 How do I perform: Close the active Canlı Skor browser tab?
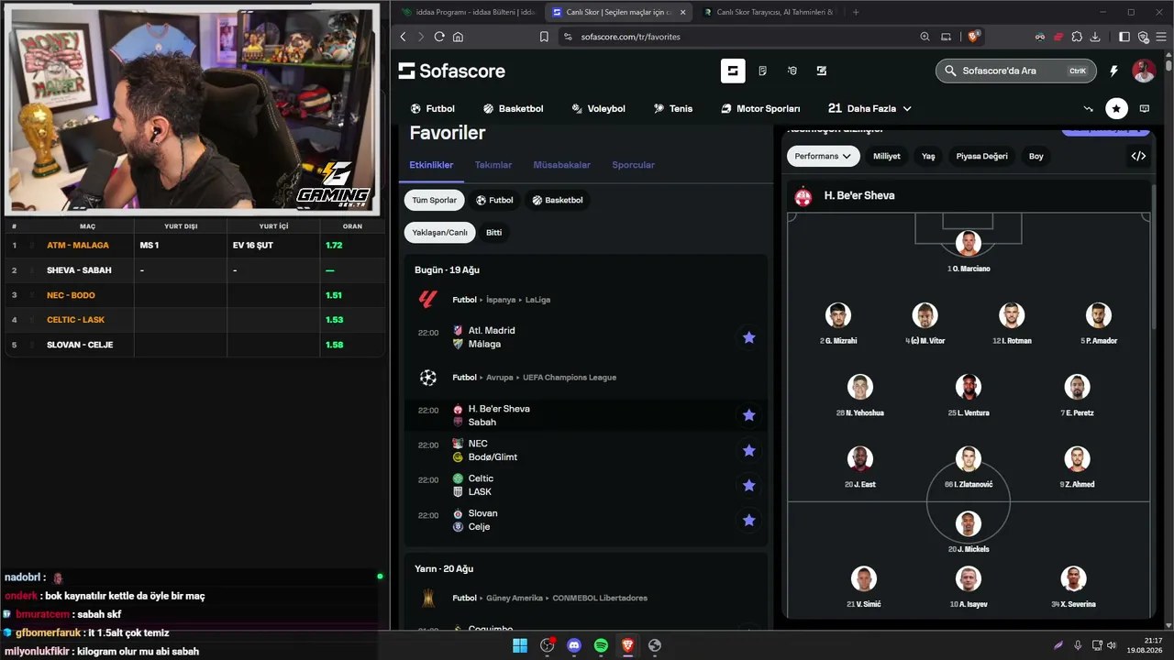(682, 12)
